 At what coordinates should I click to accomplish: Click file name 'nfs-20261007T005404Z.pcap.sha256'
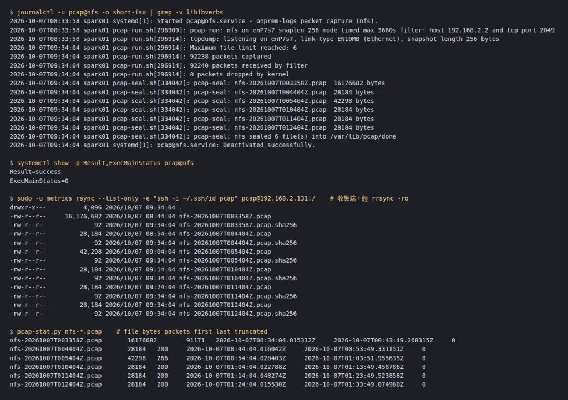coord(237,260)
